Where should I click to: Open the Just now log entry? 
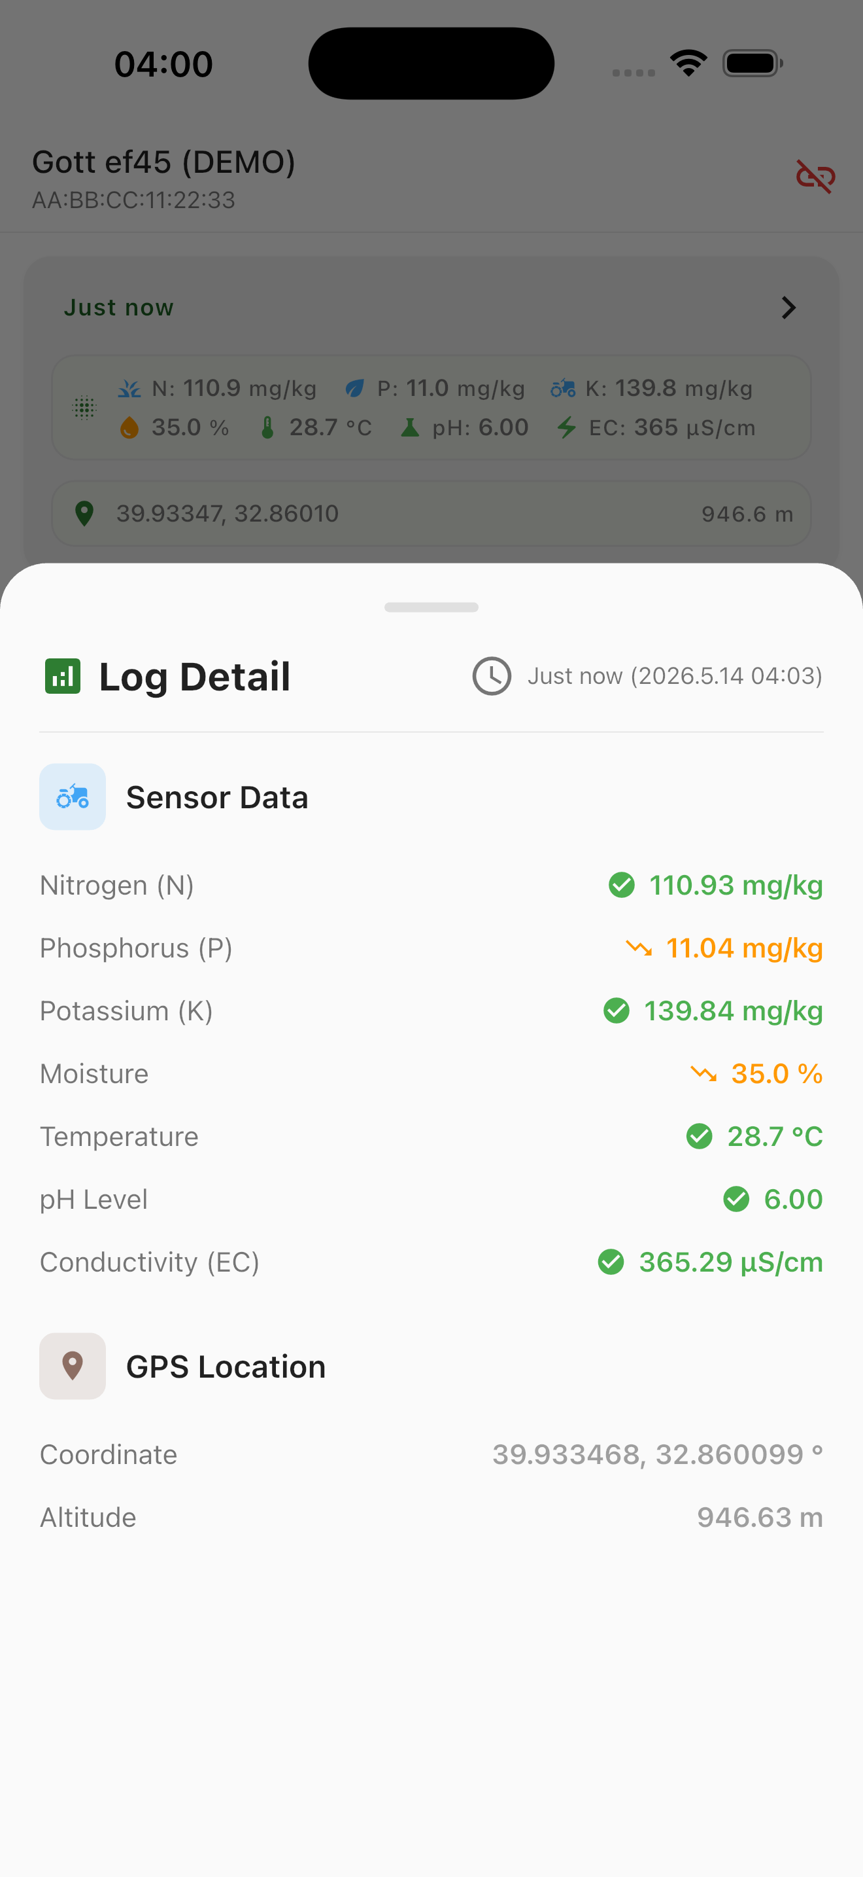(x=431, y=308)
